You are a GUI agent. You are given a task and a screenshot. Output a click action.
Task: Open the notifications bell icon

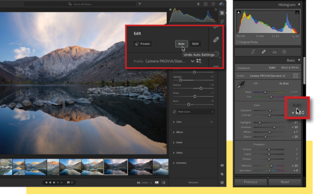pos(199,4)
